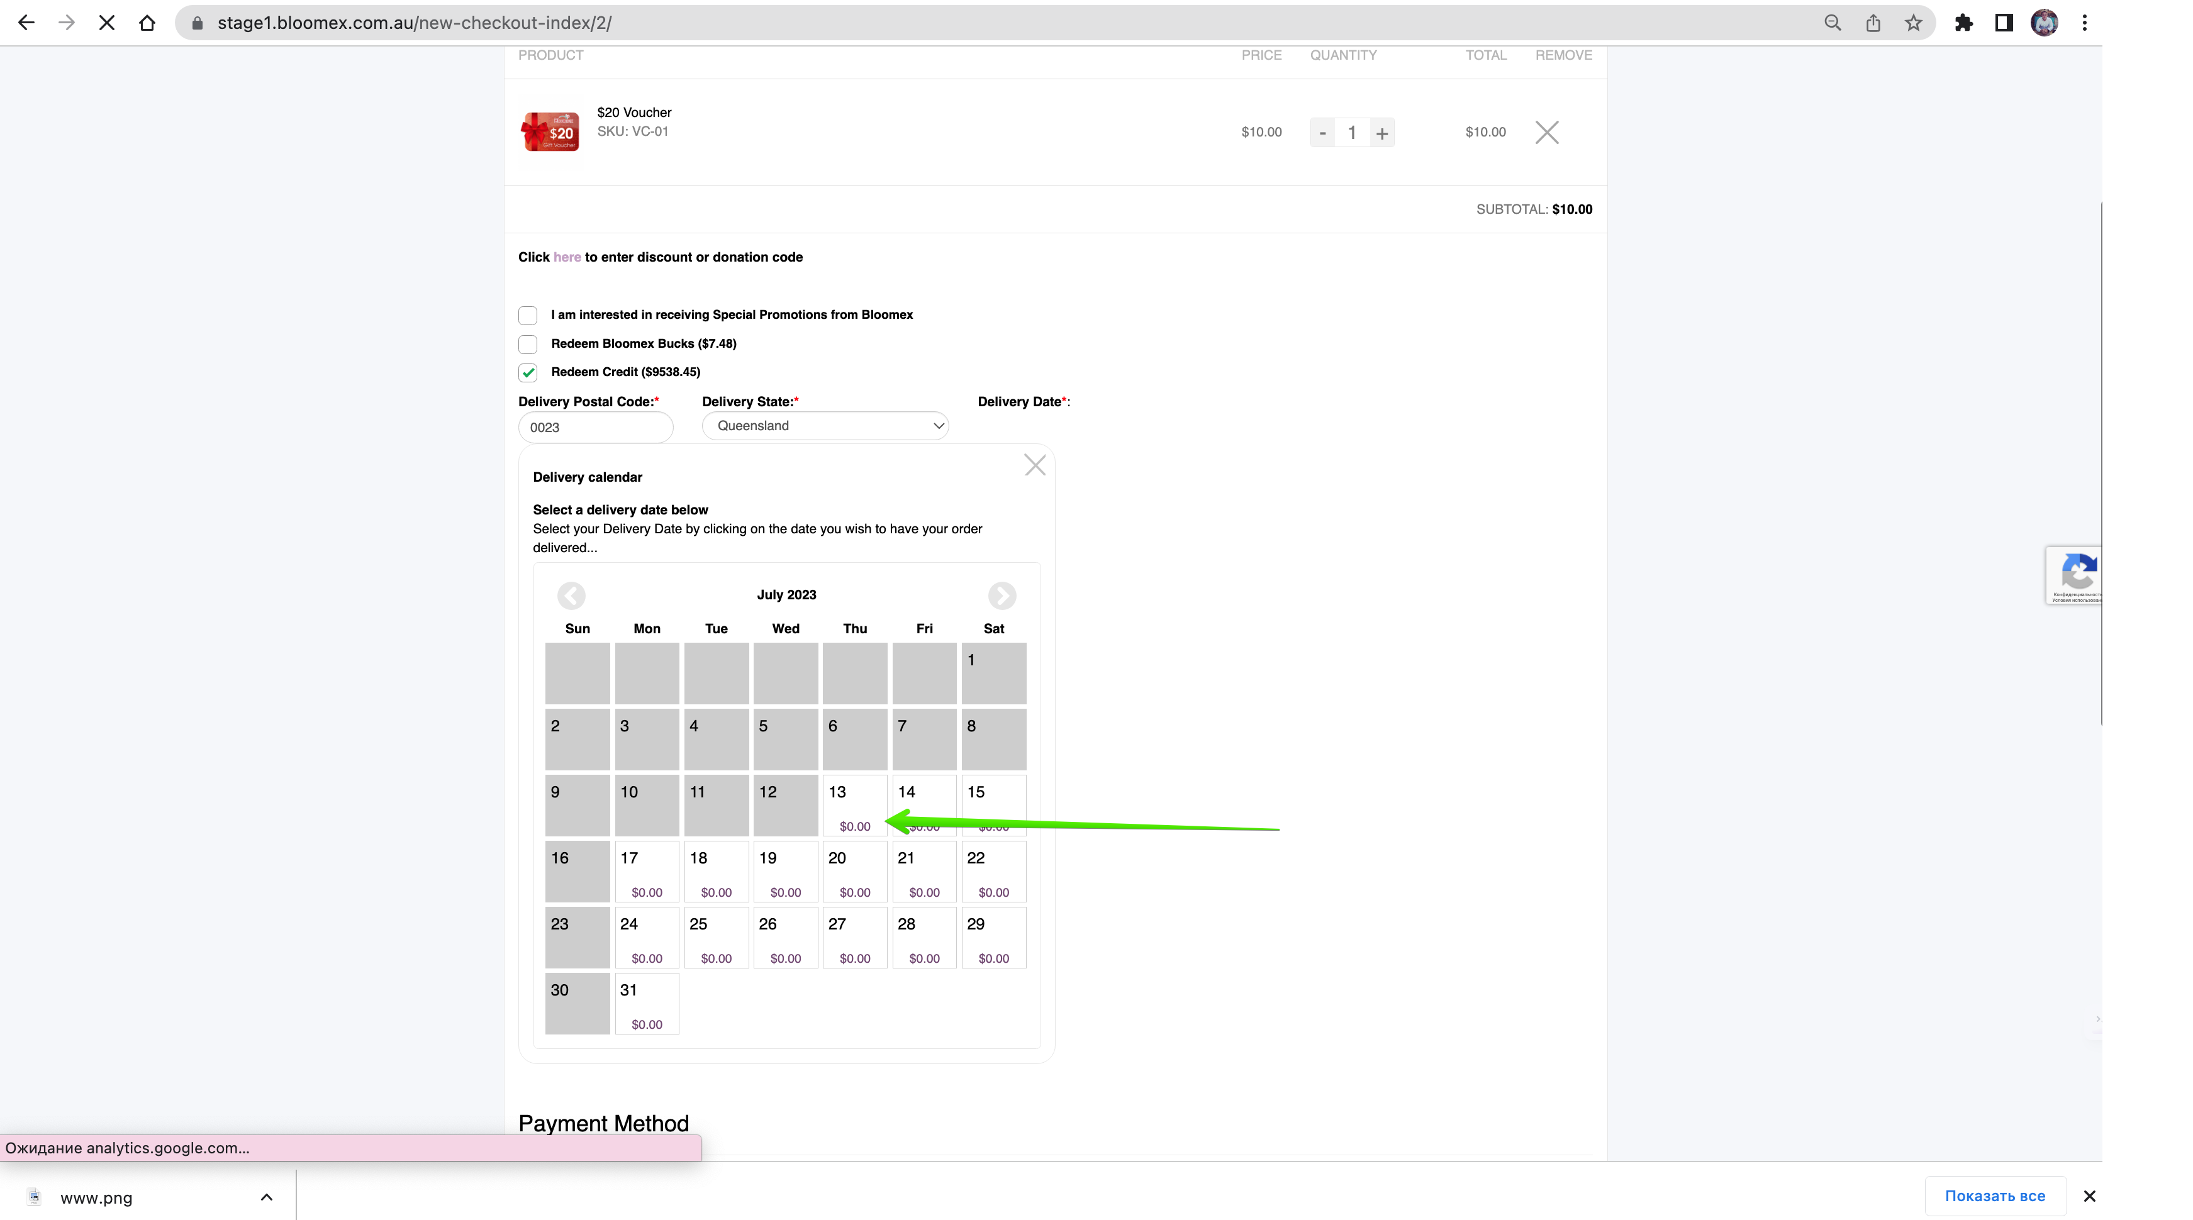Check Redeem Bloomex Bucks option
This screenshot has height=1220, width=2193.
coord(528,344)
